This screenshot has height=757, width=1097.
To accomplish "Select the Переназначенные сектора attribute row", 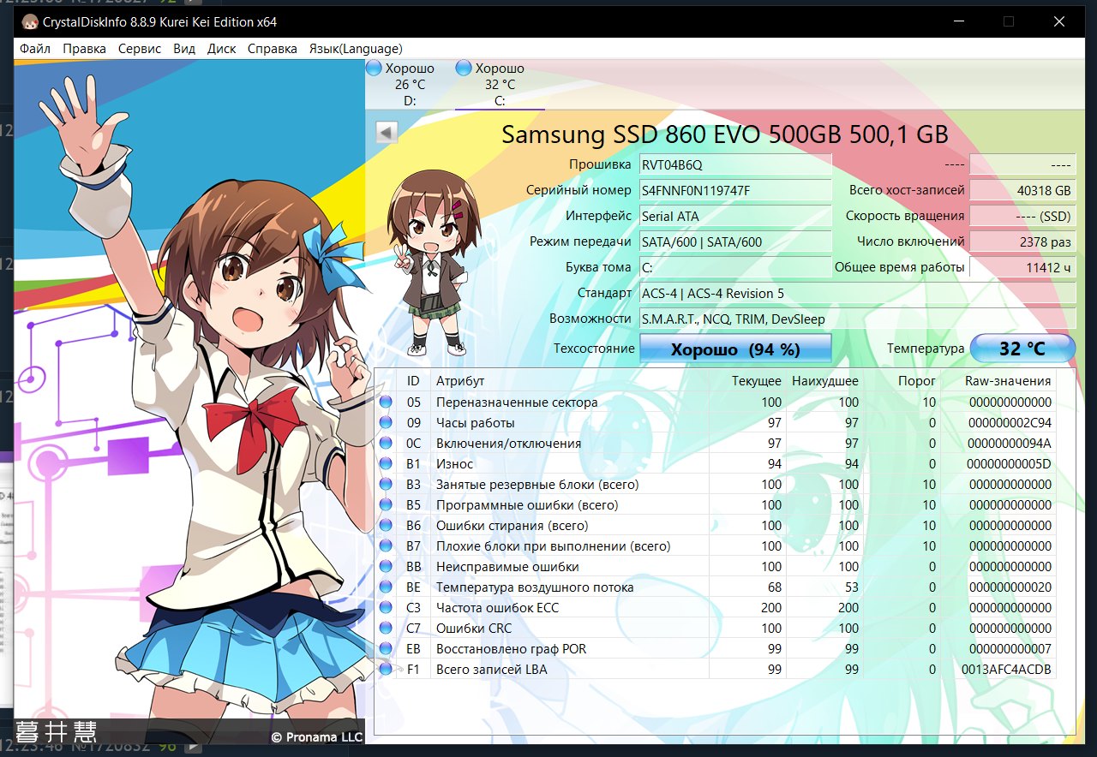I will pos(716,402).
